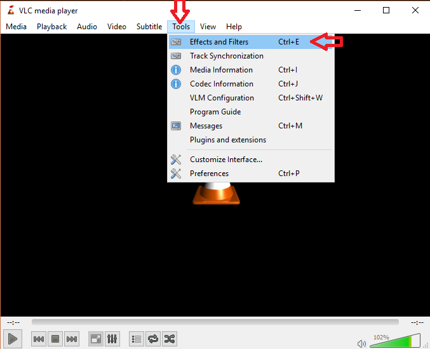Click the playback seek bar
Image resolution: width=430 pixels, height=349 pixels.
point(215,322)
